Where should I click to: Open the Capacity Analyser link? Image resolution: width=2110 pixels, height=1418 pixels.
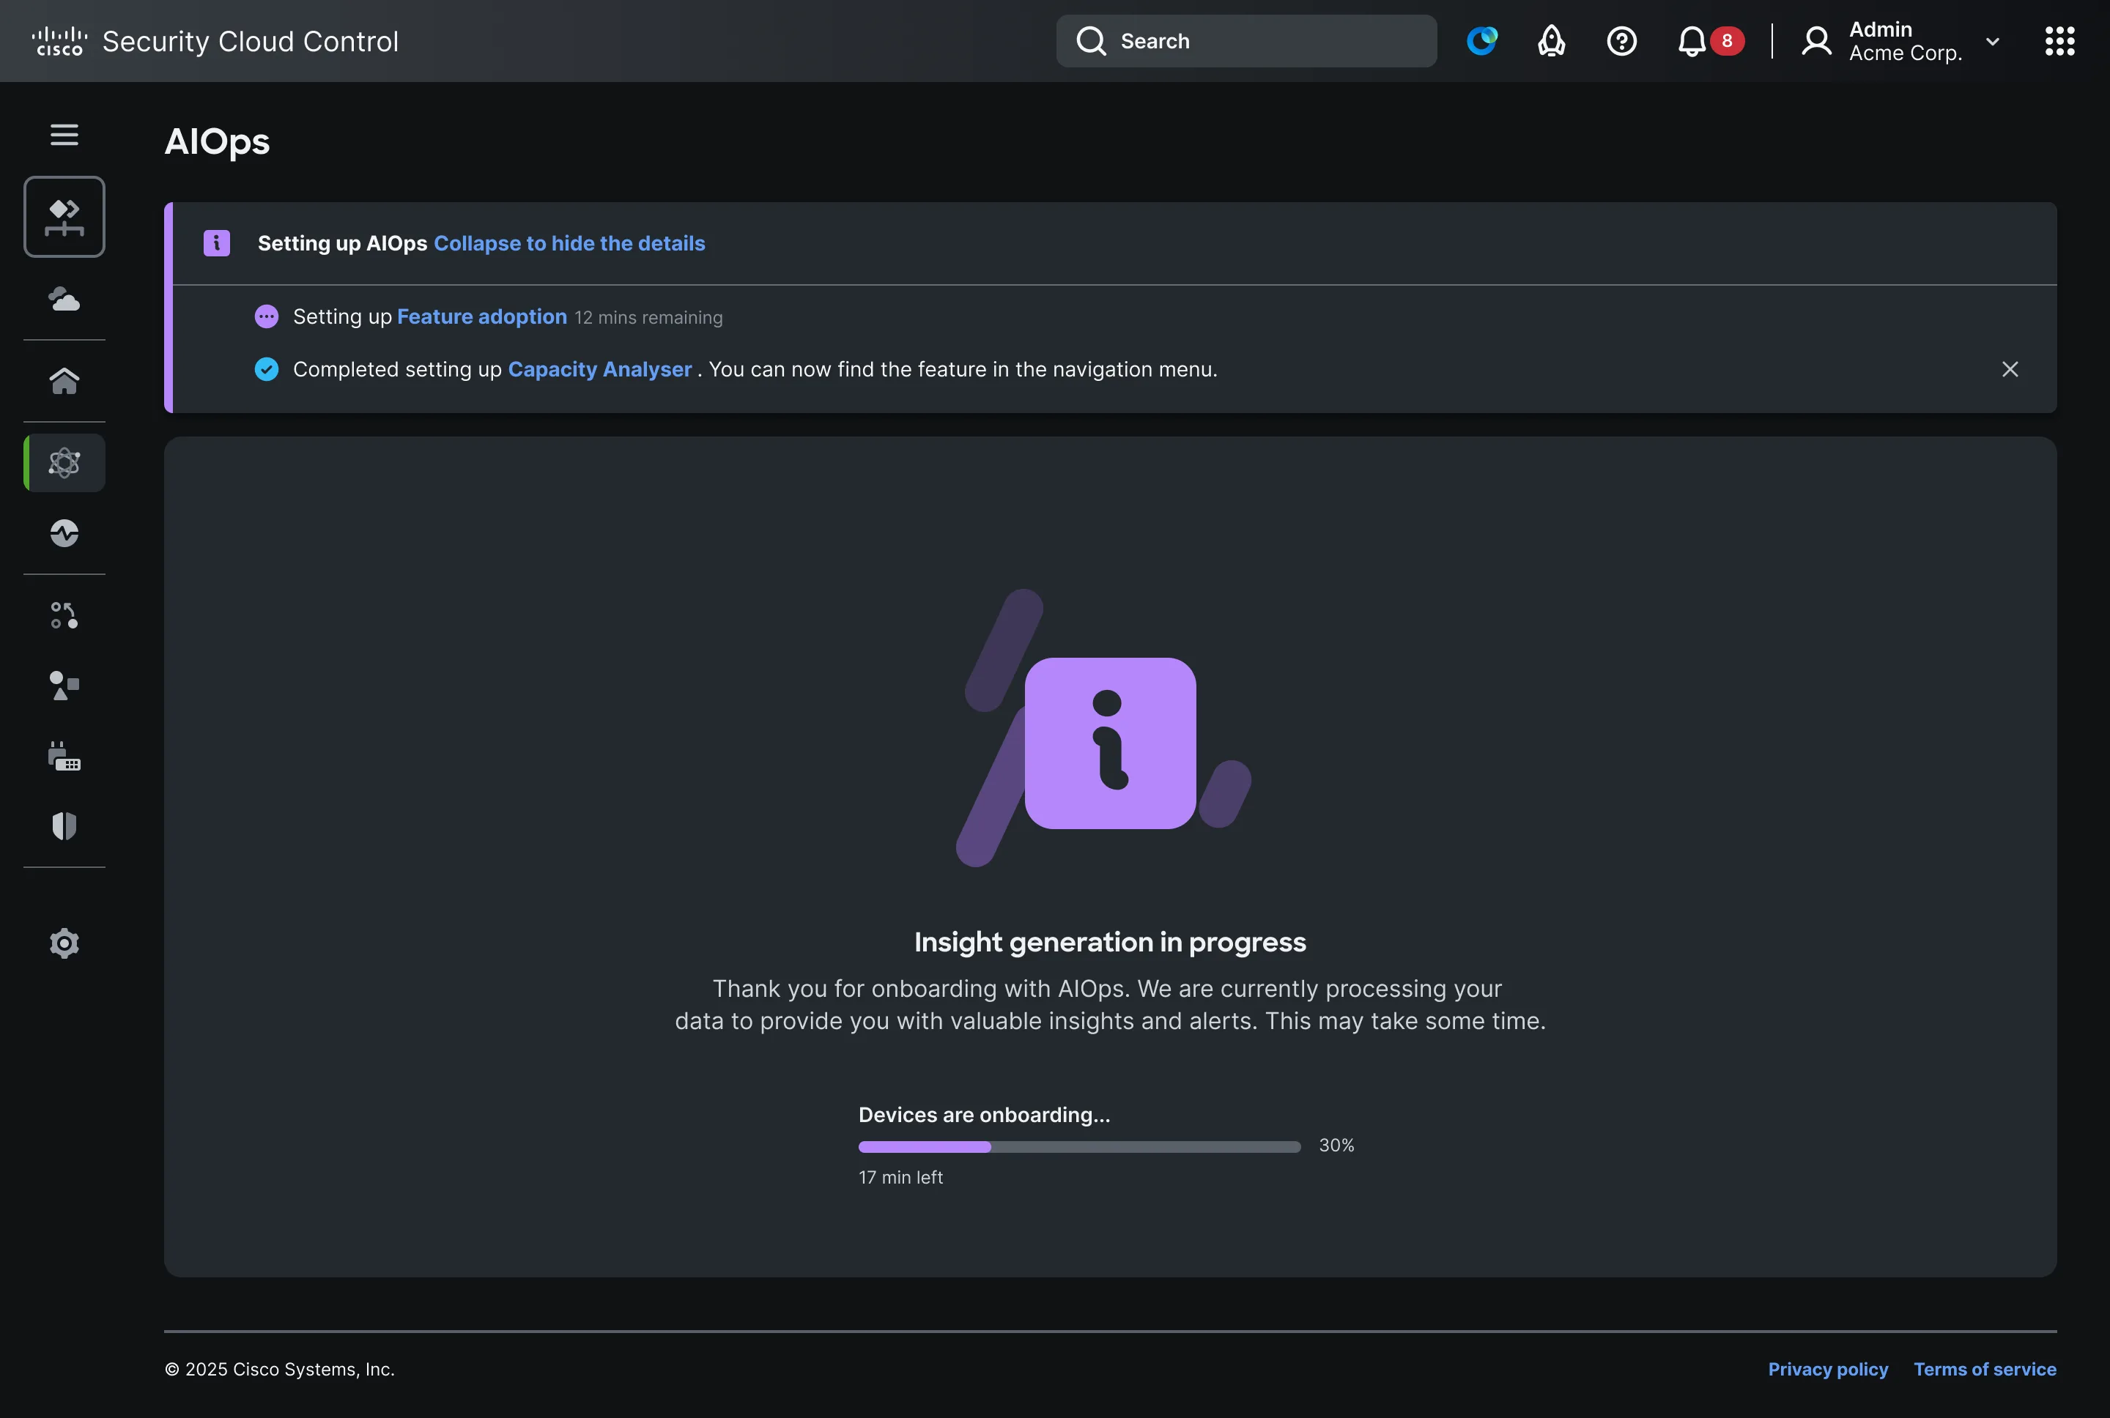click(x=599, y=369)
